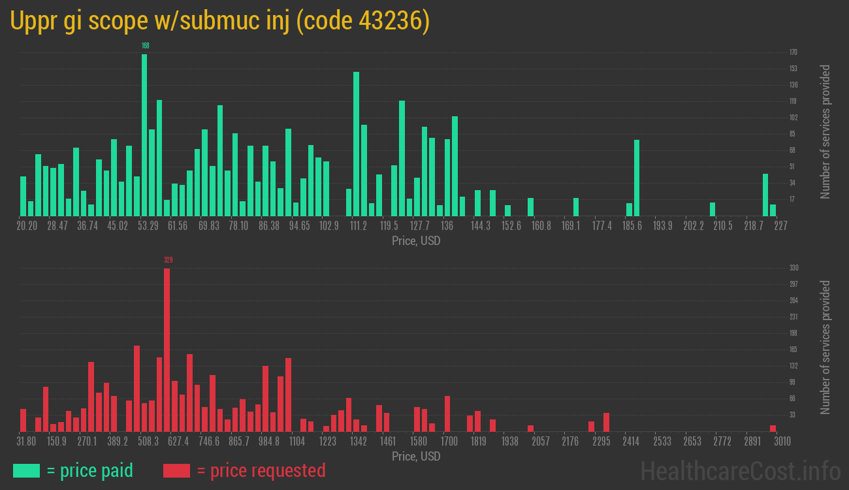Viewport: 849px width, 490px height.
Task: Click the '= price paid' legend text
Action: coord(90,470)
